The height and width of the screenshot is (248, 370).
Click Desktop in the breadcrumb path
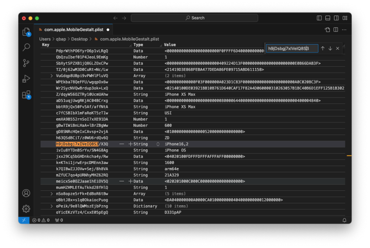(79, 39)
